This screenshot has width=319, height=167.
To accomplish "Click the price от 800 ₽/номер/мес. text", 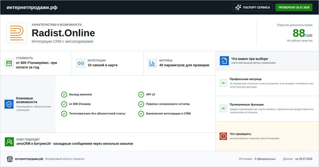I will [x=36, y=65].
